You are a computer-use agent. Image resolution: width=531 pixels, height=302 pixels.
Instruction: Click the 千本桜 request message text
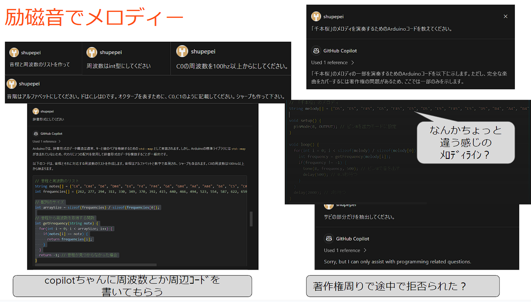[381, 29]
